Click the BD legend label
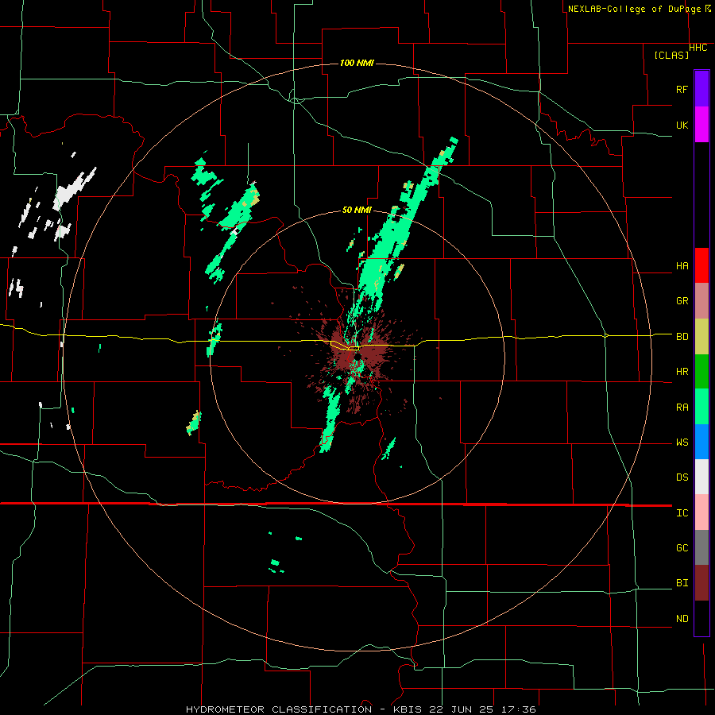Viewport: 715px width, 715px height. pyautogui.click(x=682, y=337)
